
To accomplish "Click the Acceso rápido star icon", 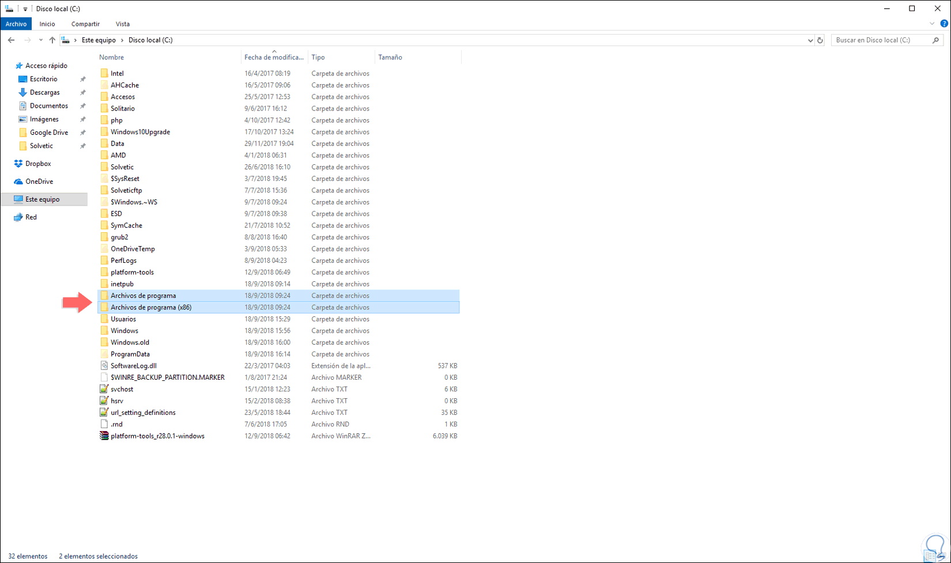I will point(19,66).
